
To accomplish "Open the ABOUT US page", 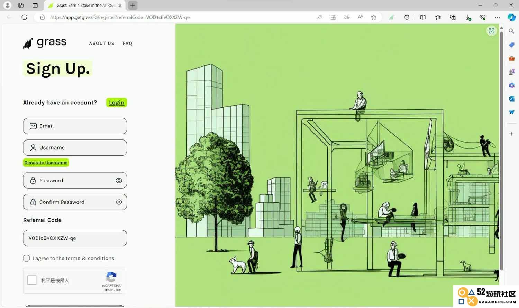I will pos(102,44).
